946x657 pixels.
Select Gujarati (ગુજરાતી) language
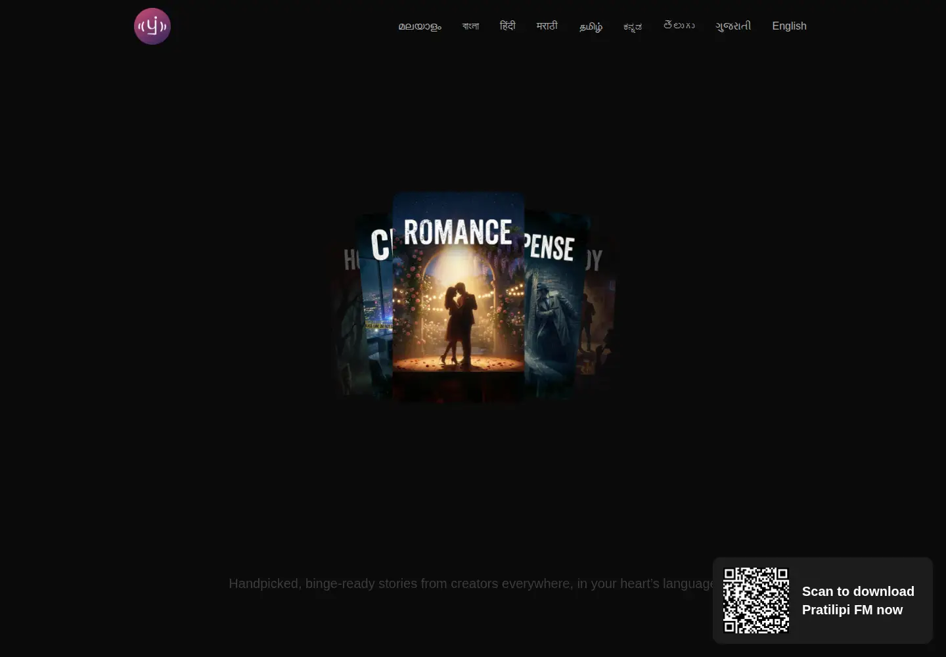click(733, 26)
